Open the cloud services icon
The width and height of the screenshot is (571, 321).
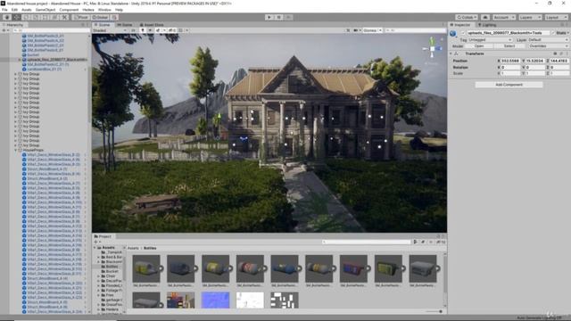pyautogui.click(x=485, y=17)
